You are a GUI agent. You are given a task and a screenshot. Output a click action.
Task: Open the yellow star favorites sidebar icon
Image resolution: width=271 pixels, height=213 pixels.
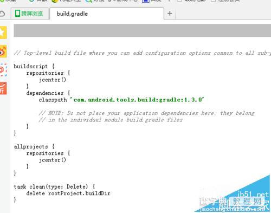coord(3,33)
